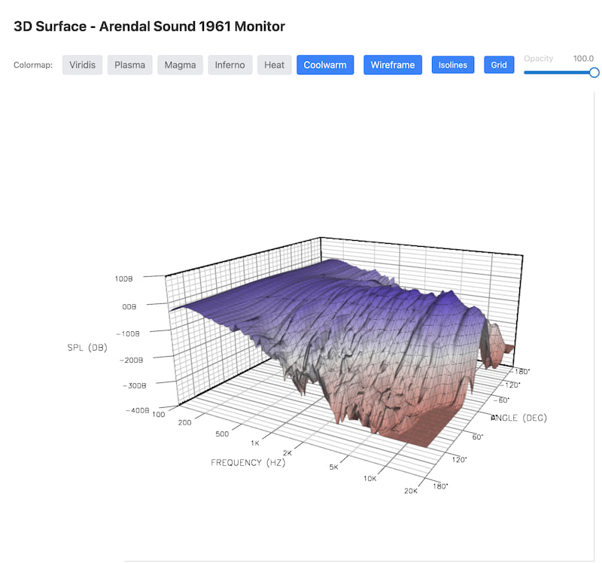Select the Viridis colormap

tap(82, 65)
